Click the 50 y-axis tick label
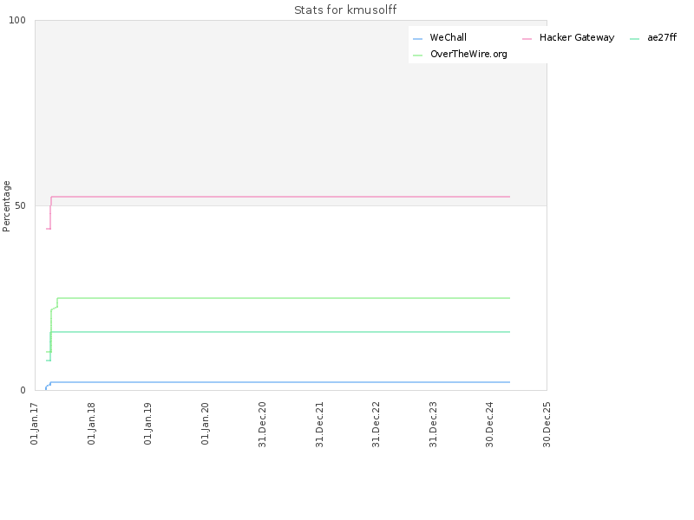 click(20, 205)
